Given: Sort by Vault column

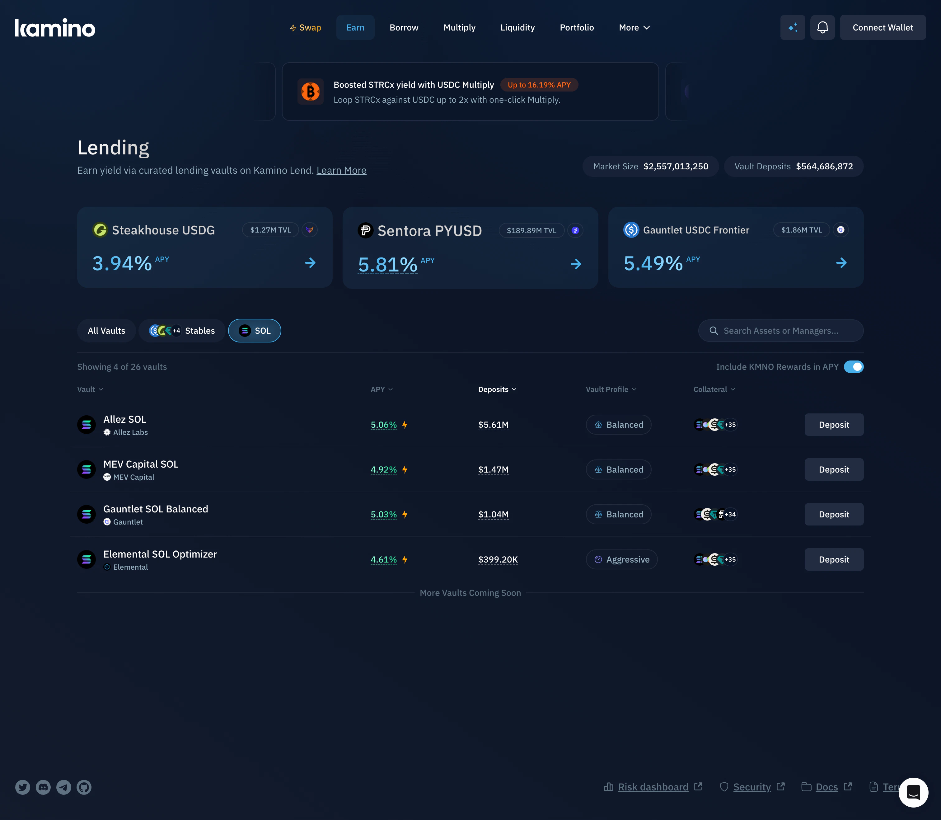Looking at the screenshot, I should pyautogui.click(x=90, y=389).
